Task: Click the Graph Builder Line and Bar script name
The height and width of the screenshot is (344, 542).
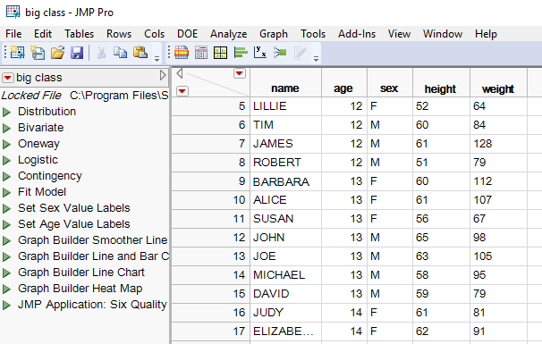Action: (93, 256)
